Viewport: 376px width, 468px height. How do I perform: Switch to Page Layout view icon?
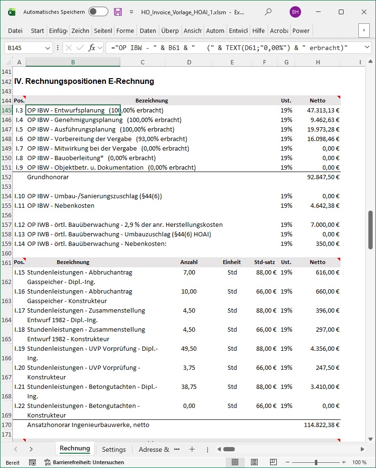(x=254, y=462)
